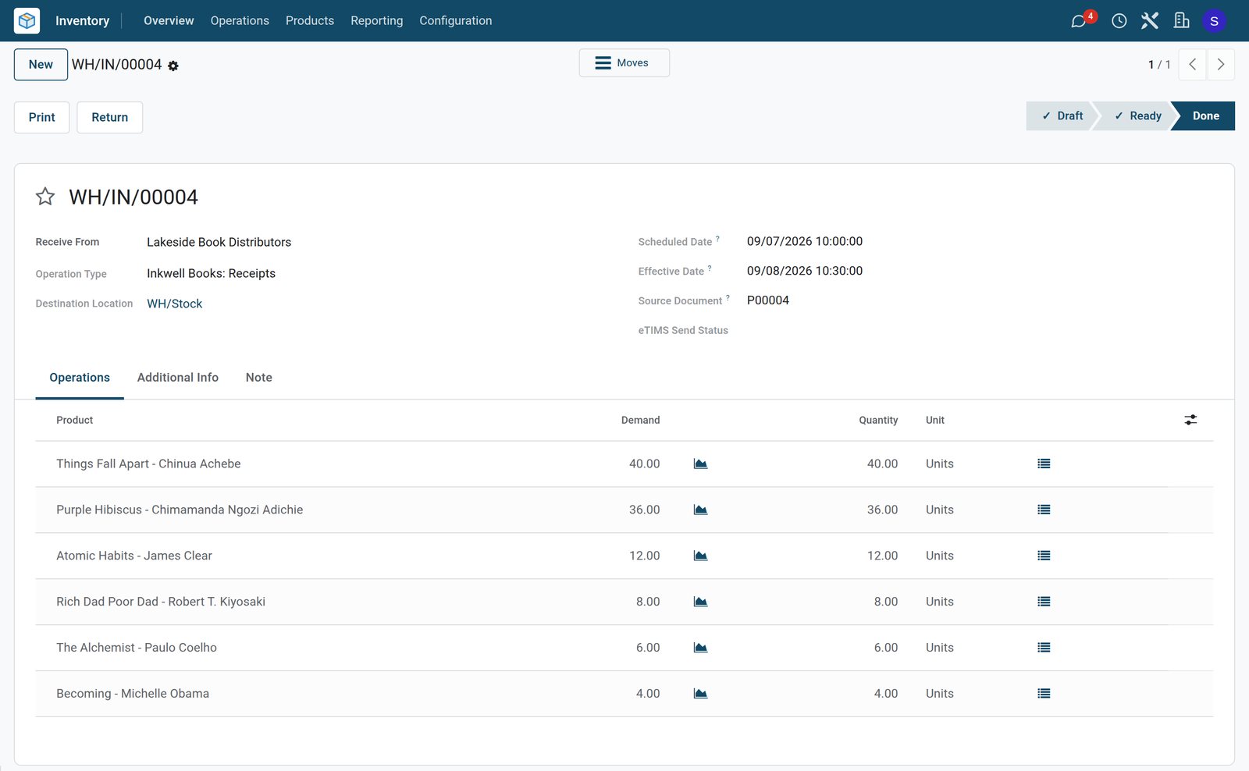
Task: Open forecast chart for Things Fall Apart
Action: point(700,464)
